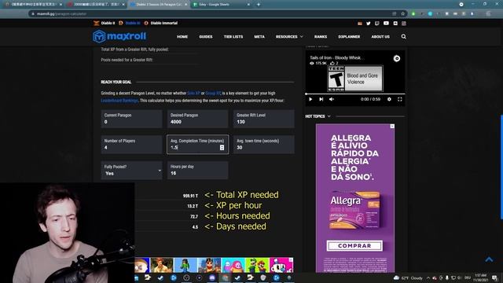Show hidden system tray icons
The image size is (503, 283).
(428, 277)
